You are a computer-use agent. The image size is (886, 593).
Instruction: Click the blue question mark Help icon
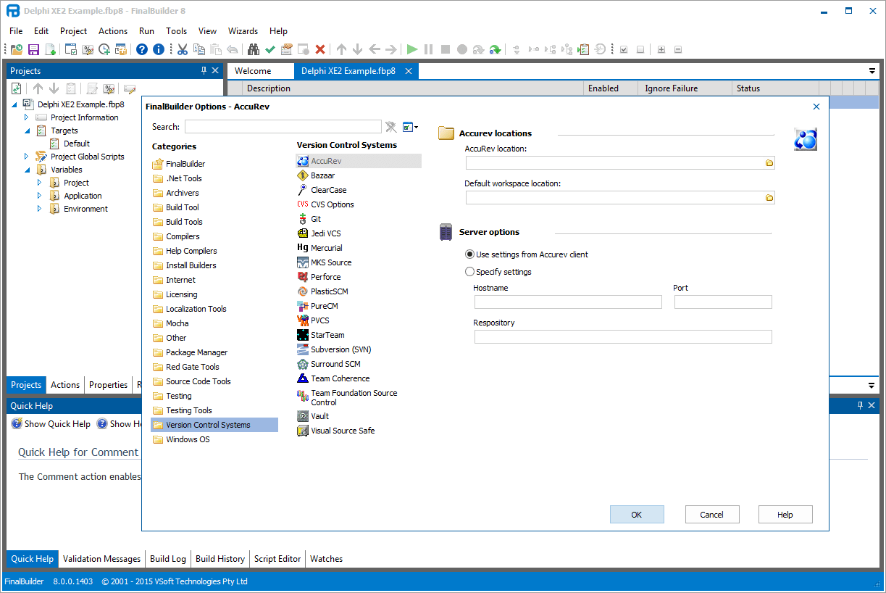[x=142, y=49]
